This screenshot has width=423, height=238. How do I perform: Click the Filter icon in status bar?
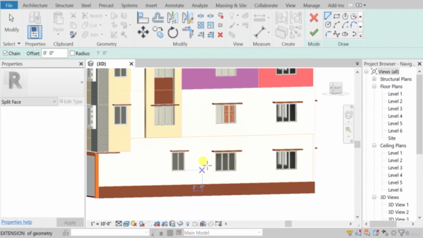click(x=402, y=233)
